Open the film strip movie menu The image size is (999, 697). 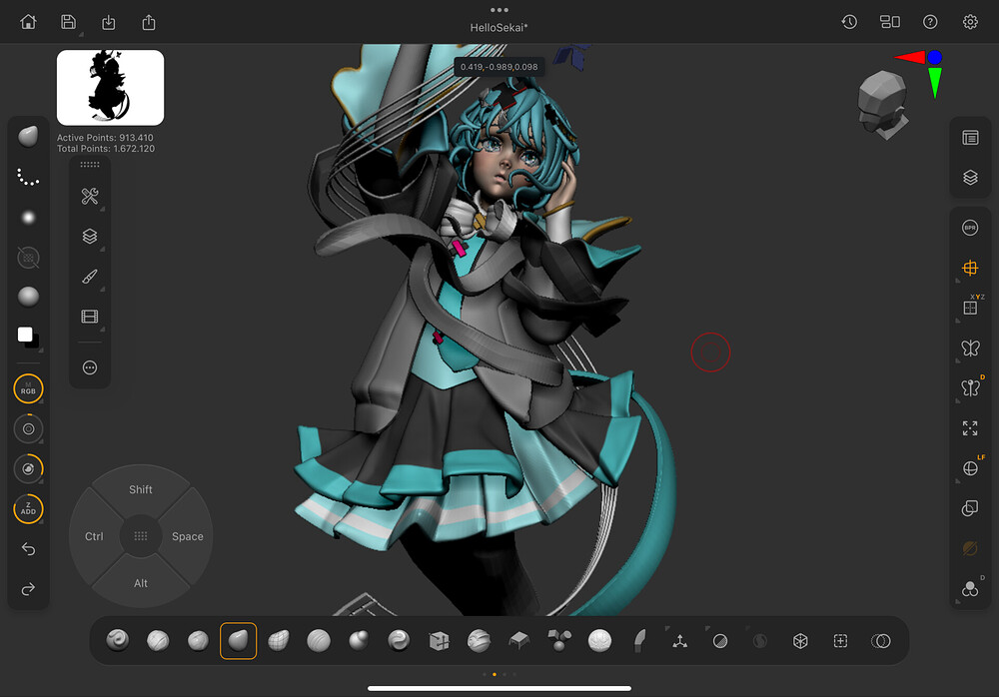coord(90,317)
